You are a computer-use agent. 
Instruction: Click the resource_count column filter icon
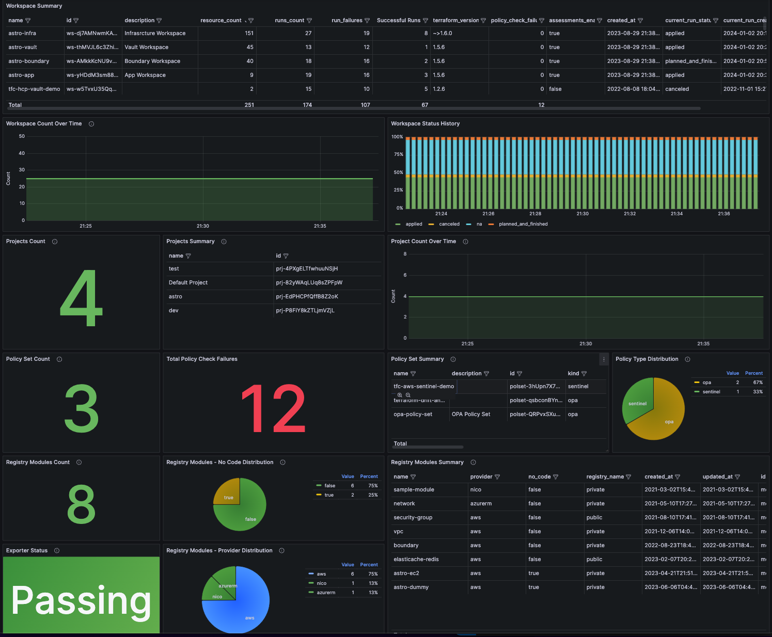click(x=251, y=21)
